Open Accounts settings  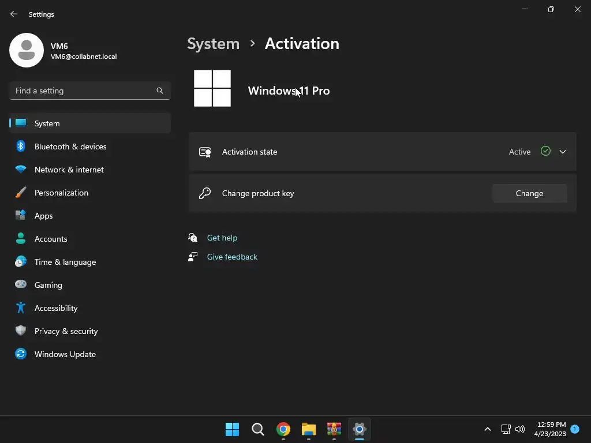coord(89,239)
